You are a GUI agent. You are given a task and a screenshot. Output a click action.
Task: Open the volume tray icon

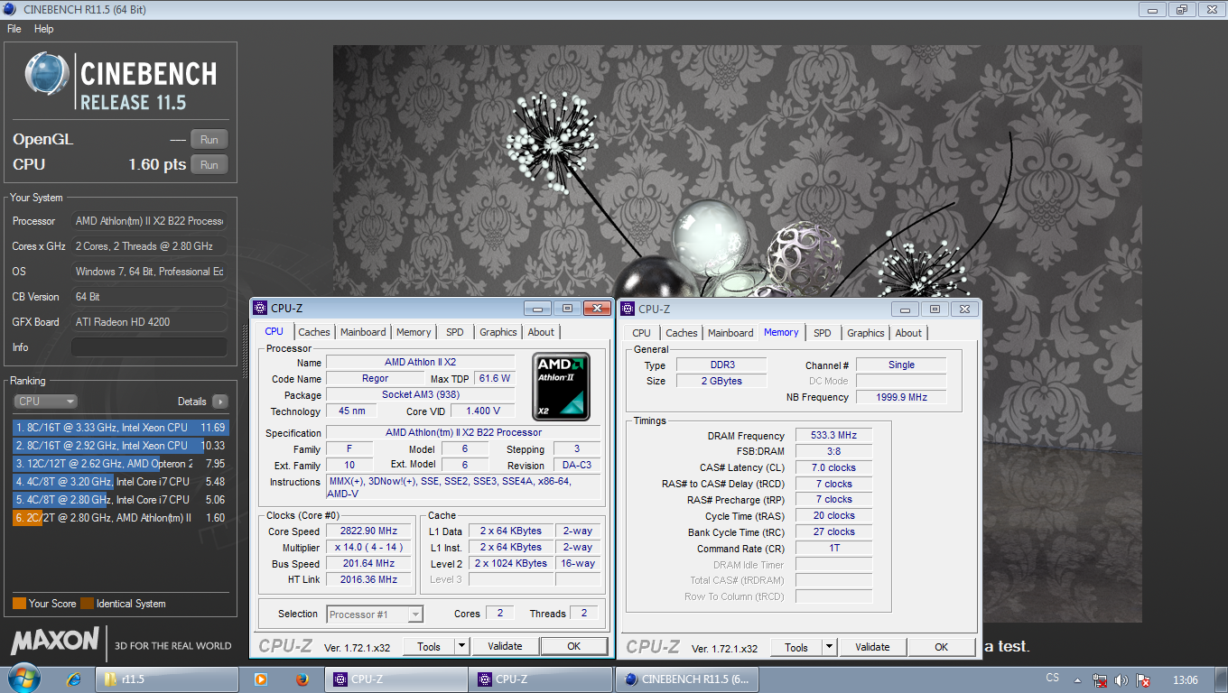point(1121,679)
